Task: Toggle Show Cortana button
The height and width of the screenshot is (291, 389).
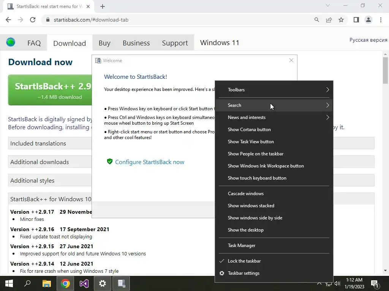Action: (x=274, y=130)
